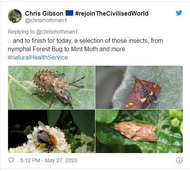
Task: Click the 'Replying to' label
Action: click(x=21, y=32)
